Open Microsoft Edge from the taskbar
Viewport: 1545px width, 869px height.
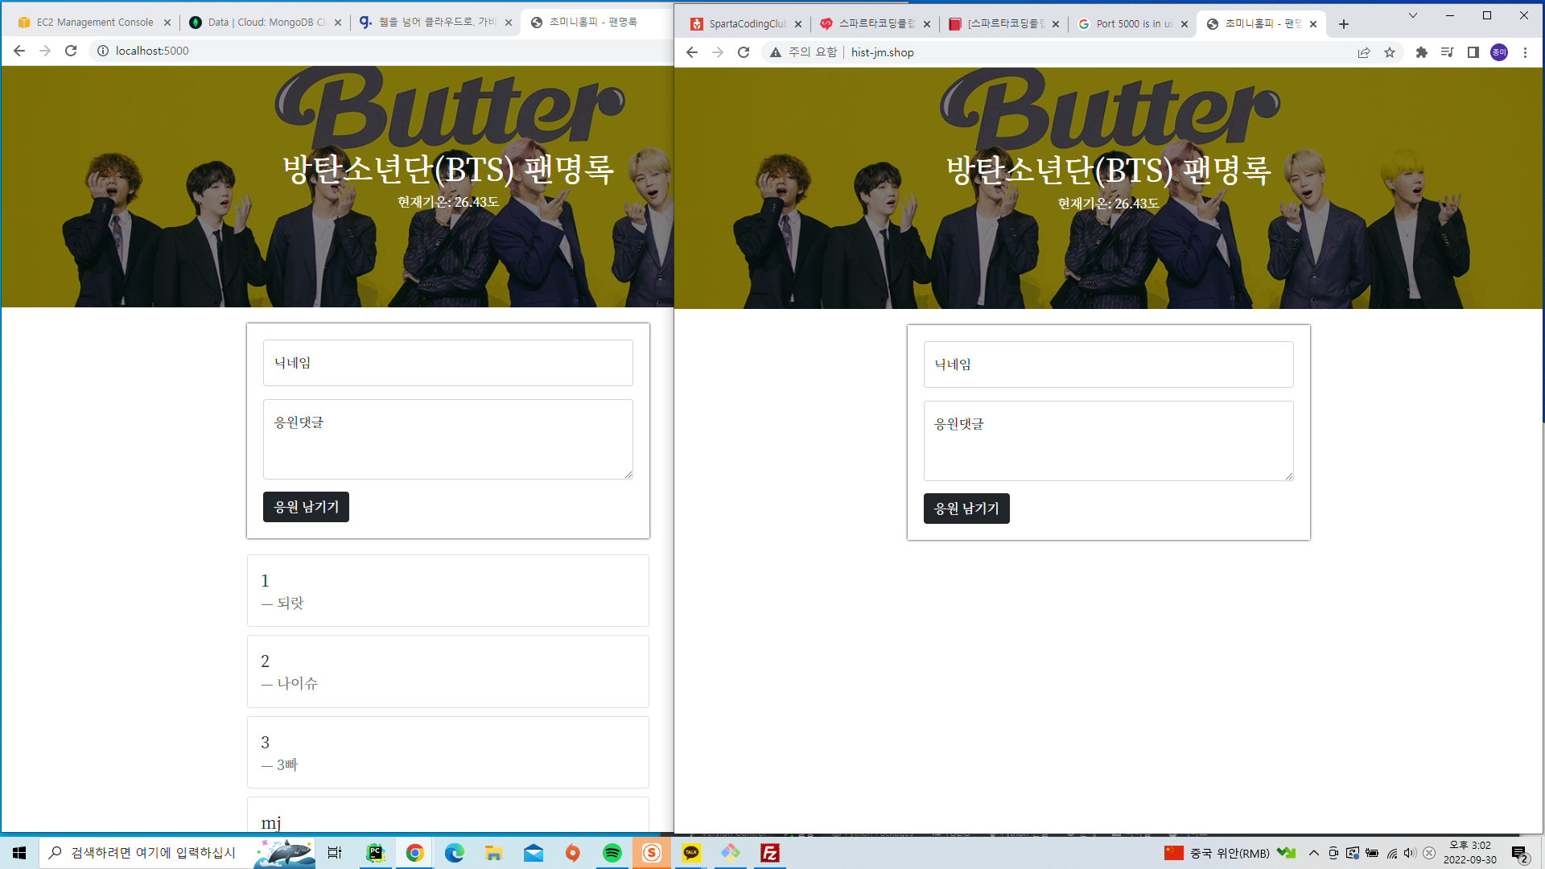point(454,853)
